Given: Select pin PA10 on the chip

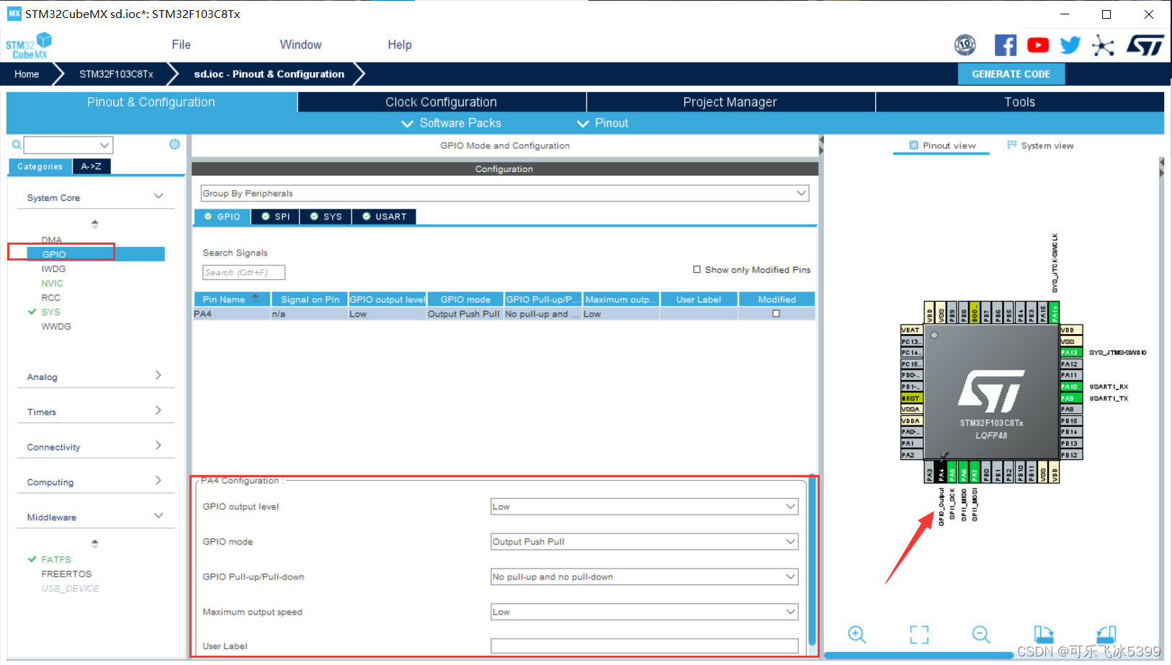Looking at the screenshot, I should coord(1071,386).
